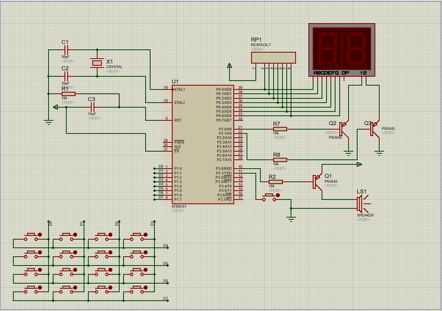This screenshot has width=442, height=311.
Task: Click the U1 reference label
Action: (x=175, y=82)
